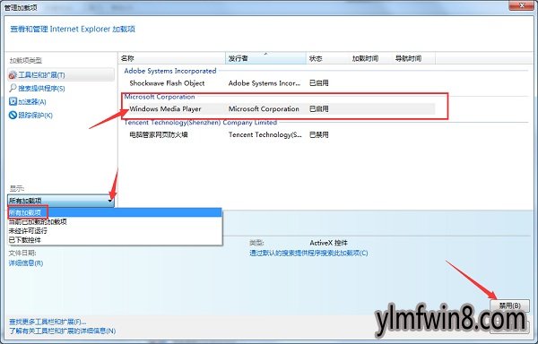Sort by the 导航时间 column header
The width and height of the screenshot is (538, 344).
(413, 58)
